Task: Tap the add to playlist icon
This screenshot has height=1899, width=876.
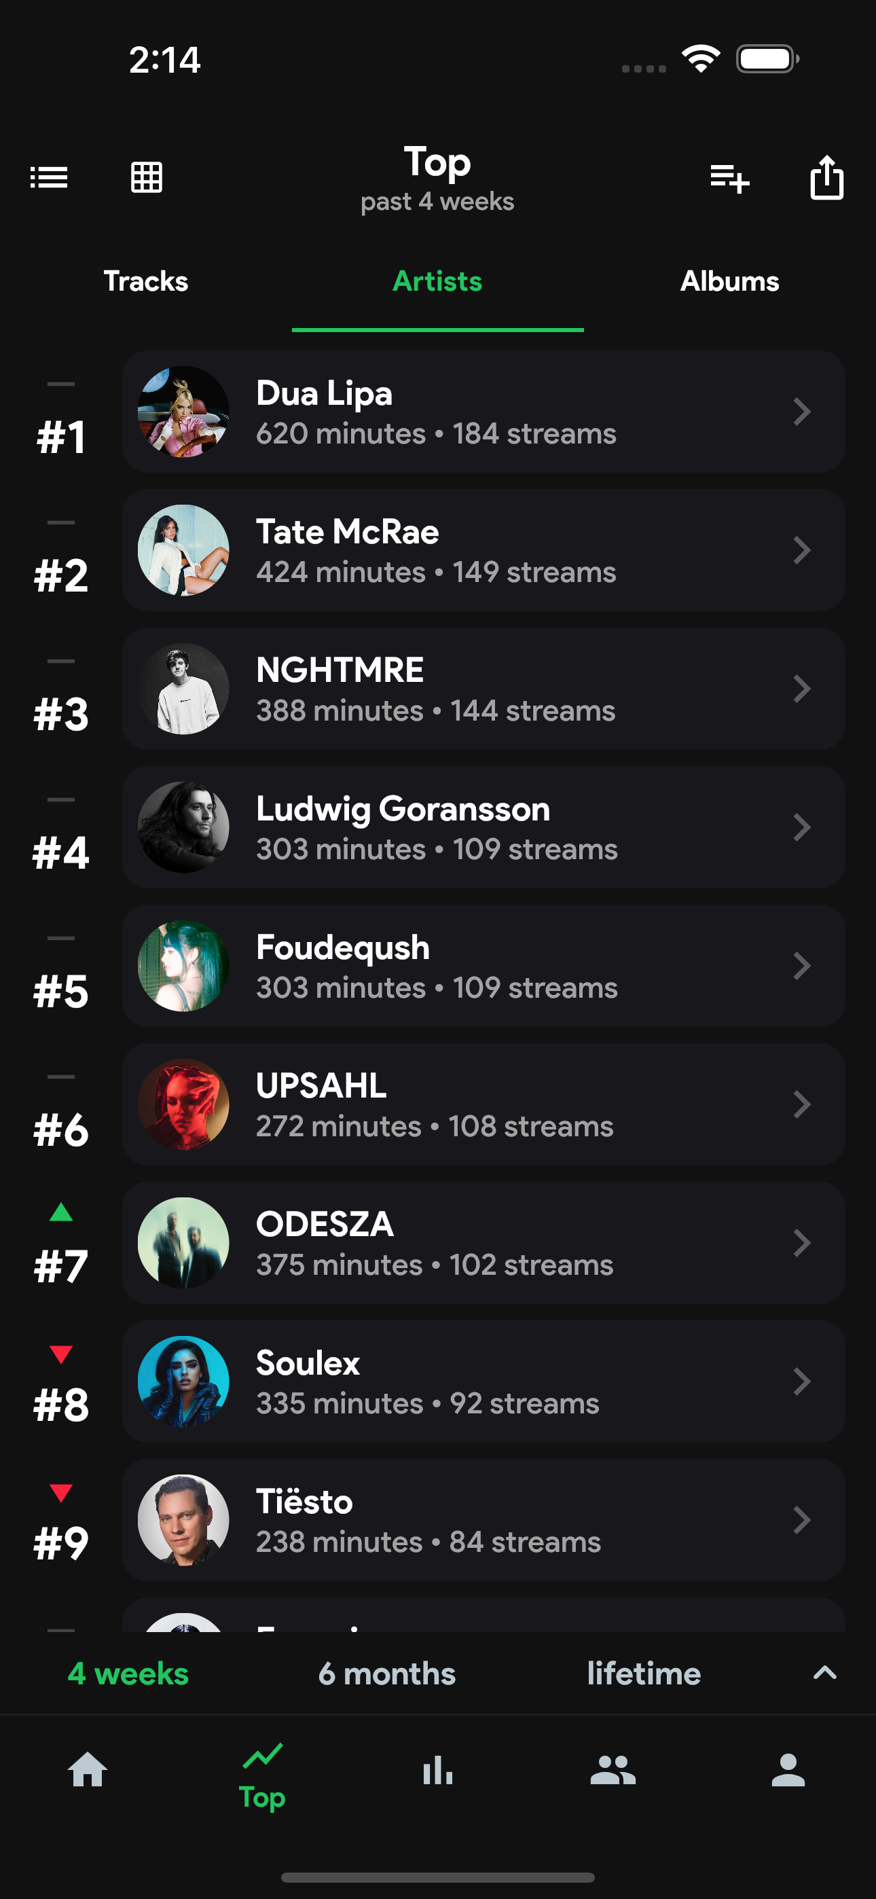Action: 729,178
